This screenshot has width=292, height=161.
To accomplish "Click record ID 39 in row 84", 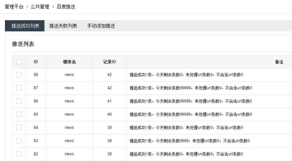I will [110, 128].
